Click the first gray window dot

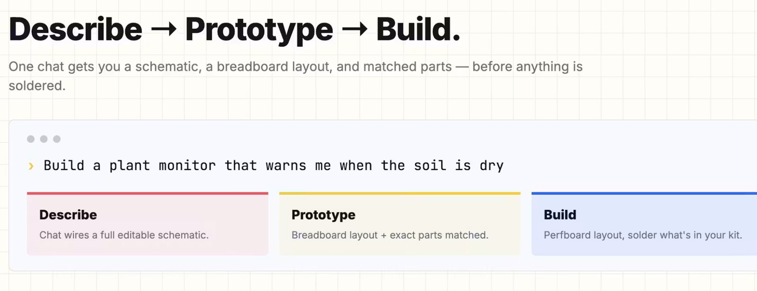[31, 139]
